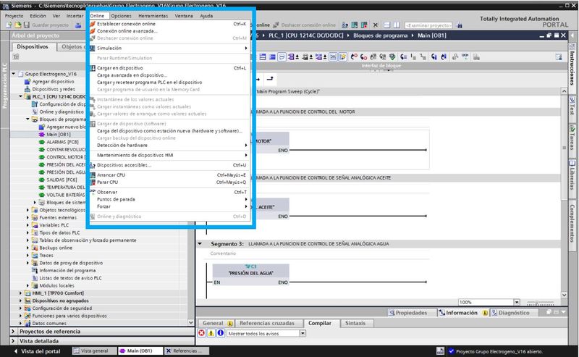Split editor space vertically icon
Image resolution: width=579 pixels, height=357 pixels.
396,25
